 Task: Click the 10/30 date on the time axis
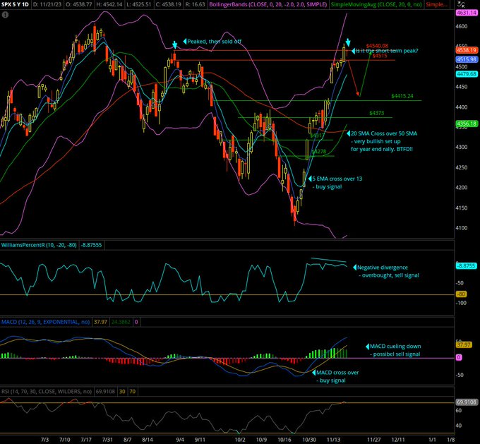309,440
